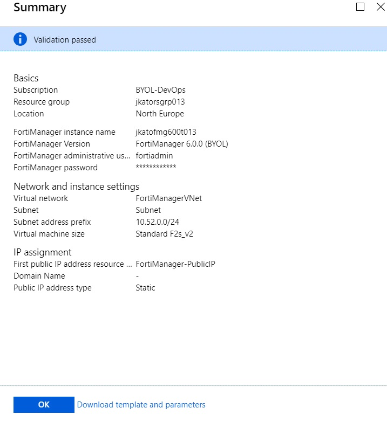Viewport: 387px width, 422px height.
Task: Select the FortiManagerVNet virtual network value
Action: pos(168,198)
